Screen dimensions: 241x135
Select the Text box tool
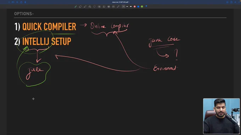pyautogui.click(x=113, y=7)
